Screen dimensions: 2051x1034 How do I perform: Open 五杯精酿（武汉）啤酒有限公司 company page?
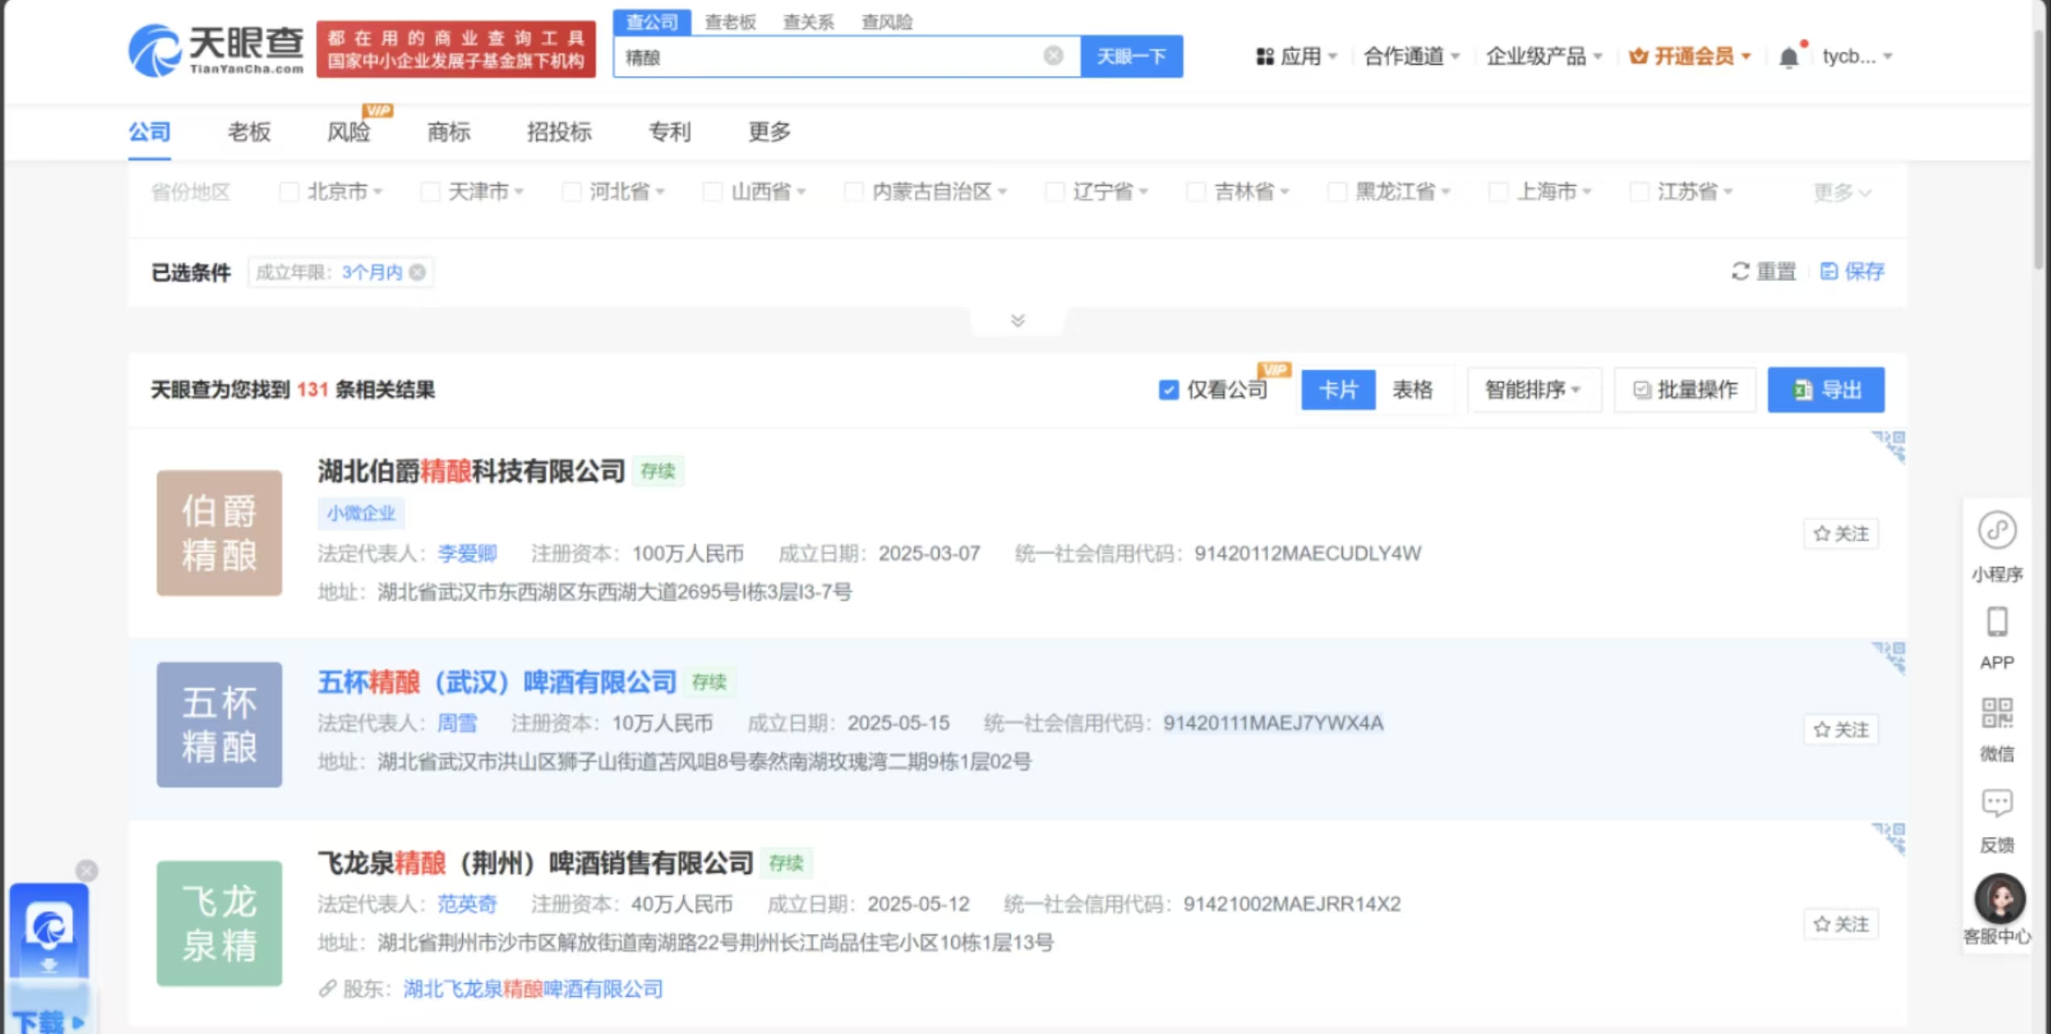(497, 683)
